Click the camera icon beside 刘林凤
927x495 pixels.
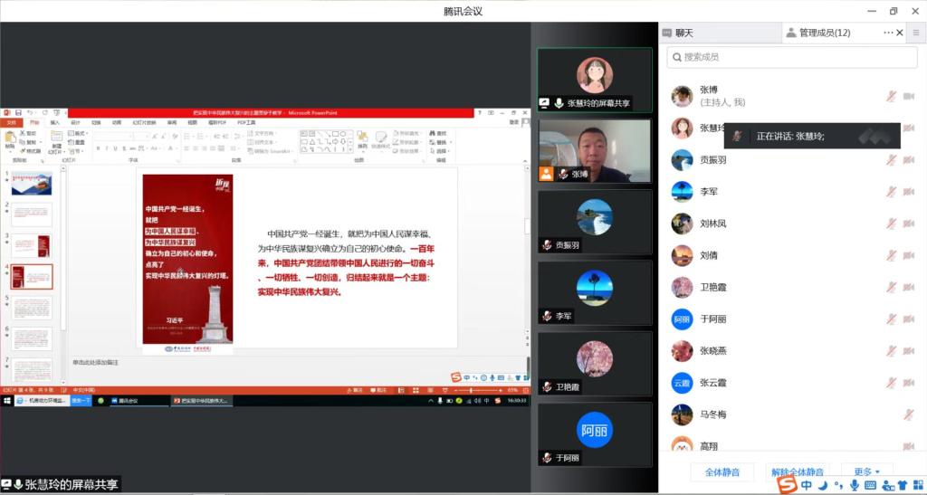[x=910, y=224]
